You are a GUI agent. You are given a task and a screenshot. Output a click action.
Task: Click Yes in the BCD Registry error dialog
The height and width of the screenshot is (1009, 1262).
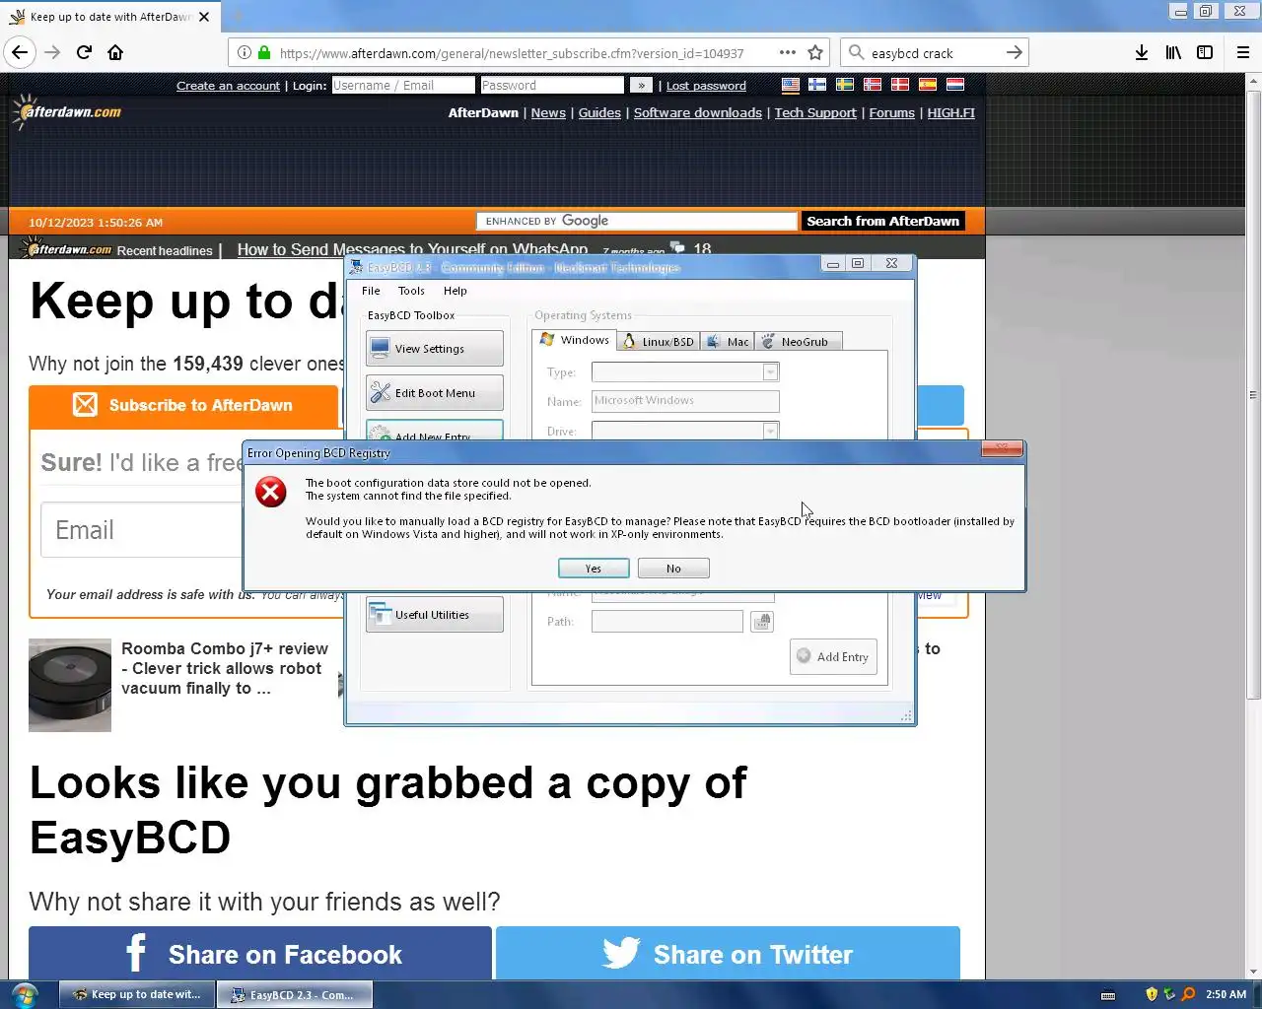pos(594,569)
